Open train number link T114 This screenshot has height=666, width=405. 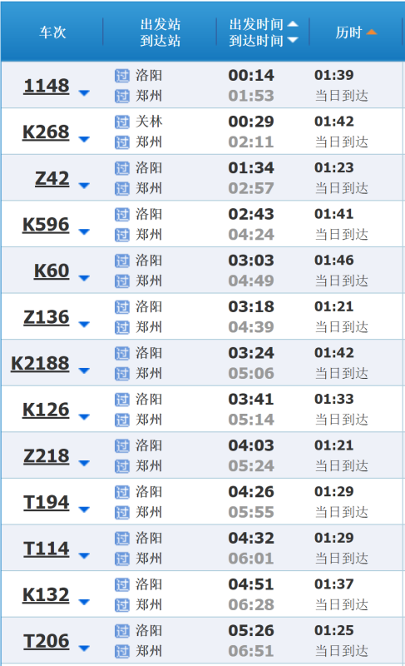tap(47, 549)
